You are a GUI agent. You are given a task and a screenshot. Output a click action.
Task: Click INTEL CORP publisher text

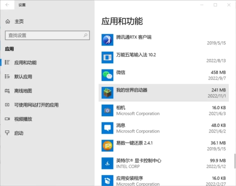pos(128,166)
